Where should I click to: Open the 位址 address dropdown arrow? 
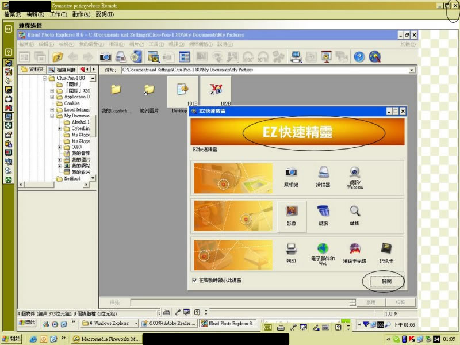(412, 70)
